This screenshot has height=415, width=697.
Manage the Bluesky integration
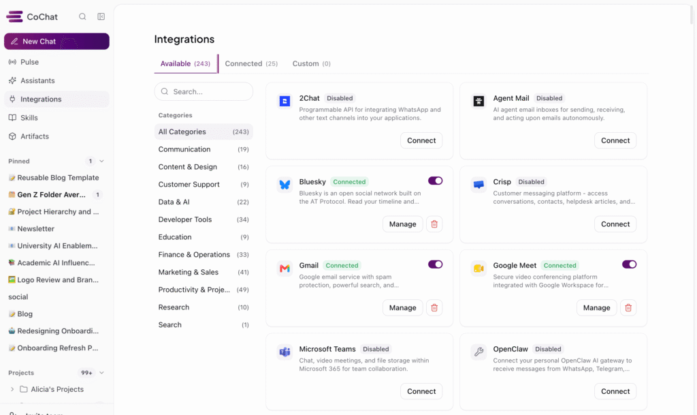tap(402, 224)
